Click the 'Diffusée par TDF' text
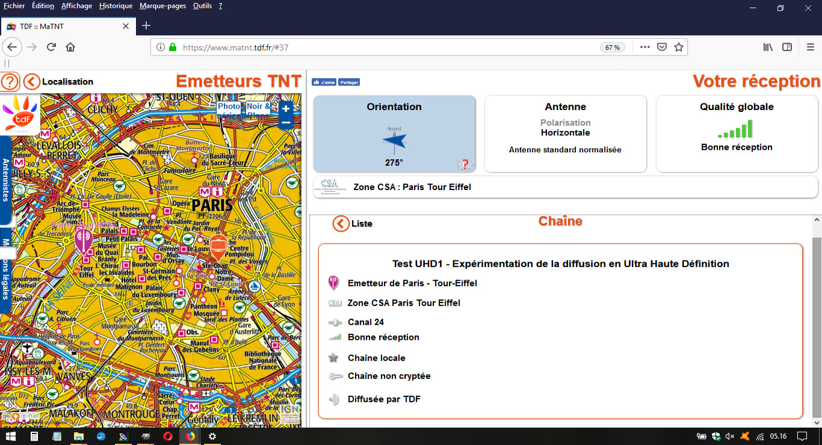This screenshot has width=822, height=445. point(384,399)
